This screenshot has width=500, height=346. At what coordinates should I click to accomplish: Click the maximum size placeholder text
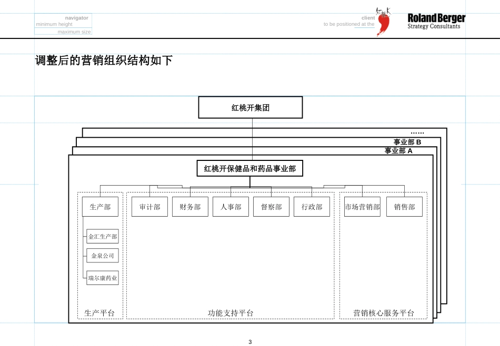(74, 32)
